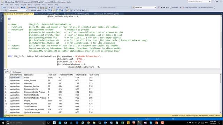Open the Windows Start menu
Image resolution: width=223 pixels, height=125 pixels.
pos(2,123)
